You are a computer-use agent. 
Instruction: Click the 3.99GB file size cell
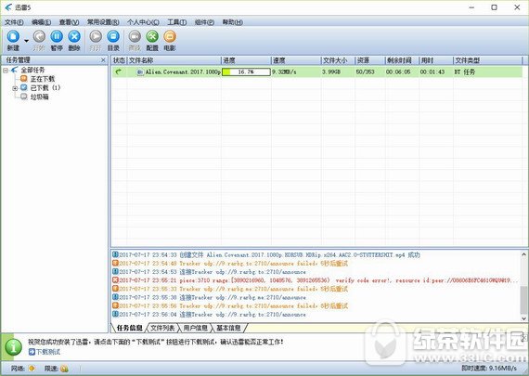point(331,71)
